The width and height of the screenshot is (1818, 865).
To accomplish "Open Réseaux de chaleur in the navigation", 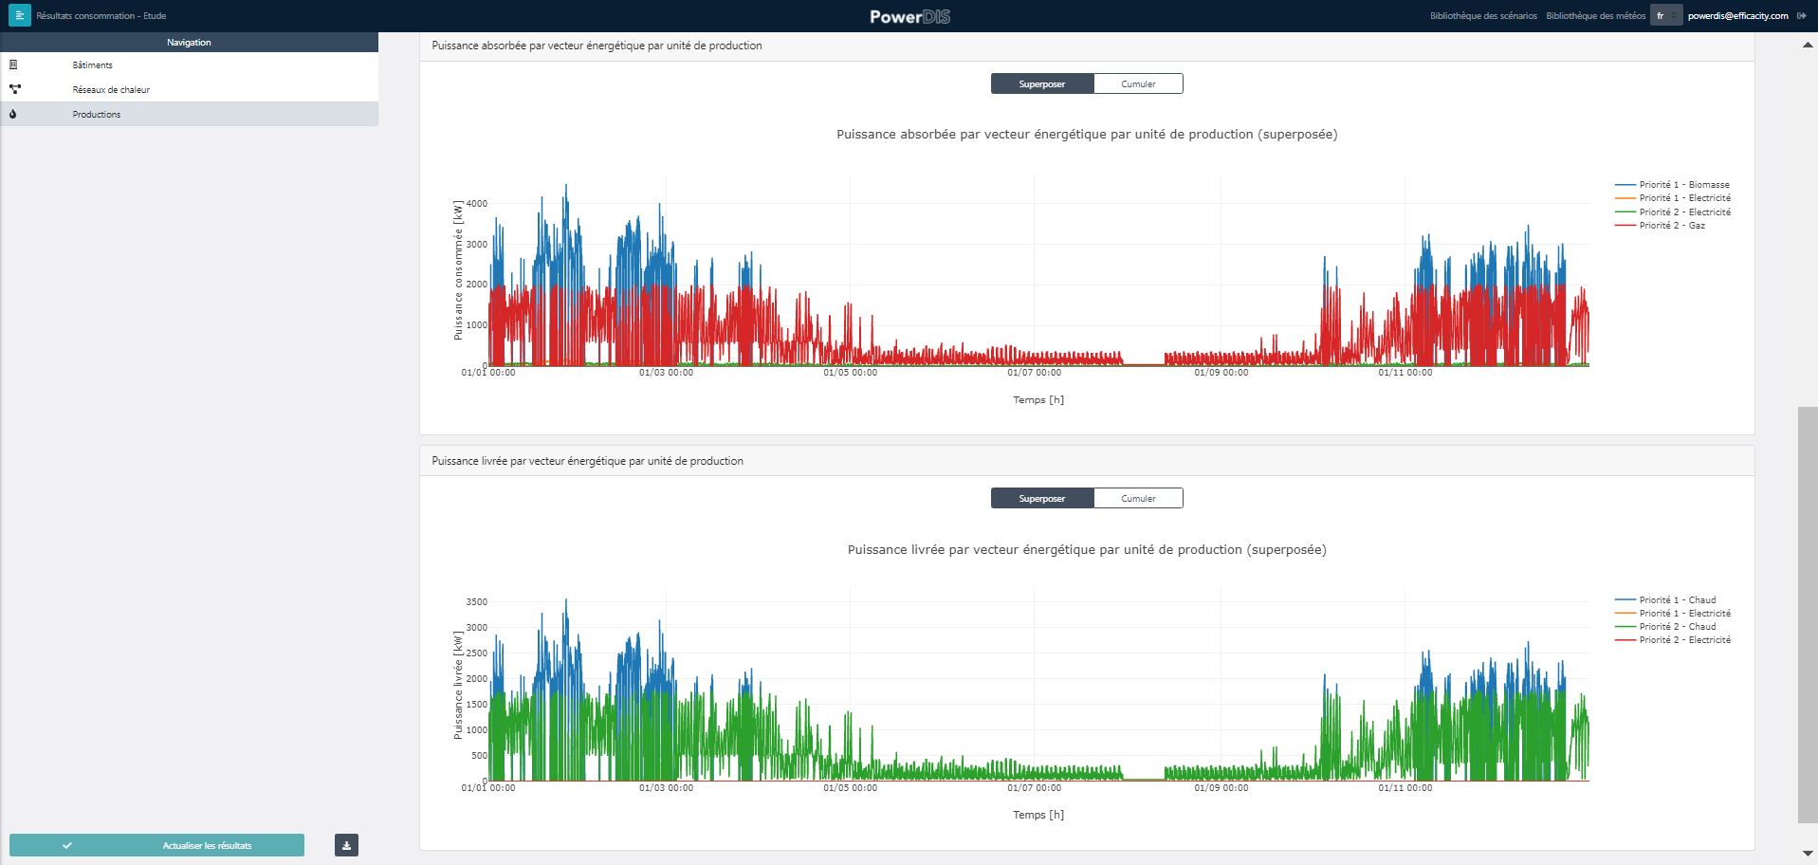I will [190, 89].
